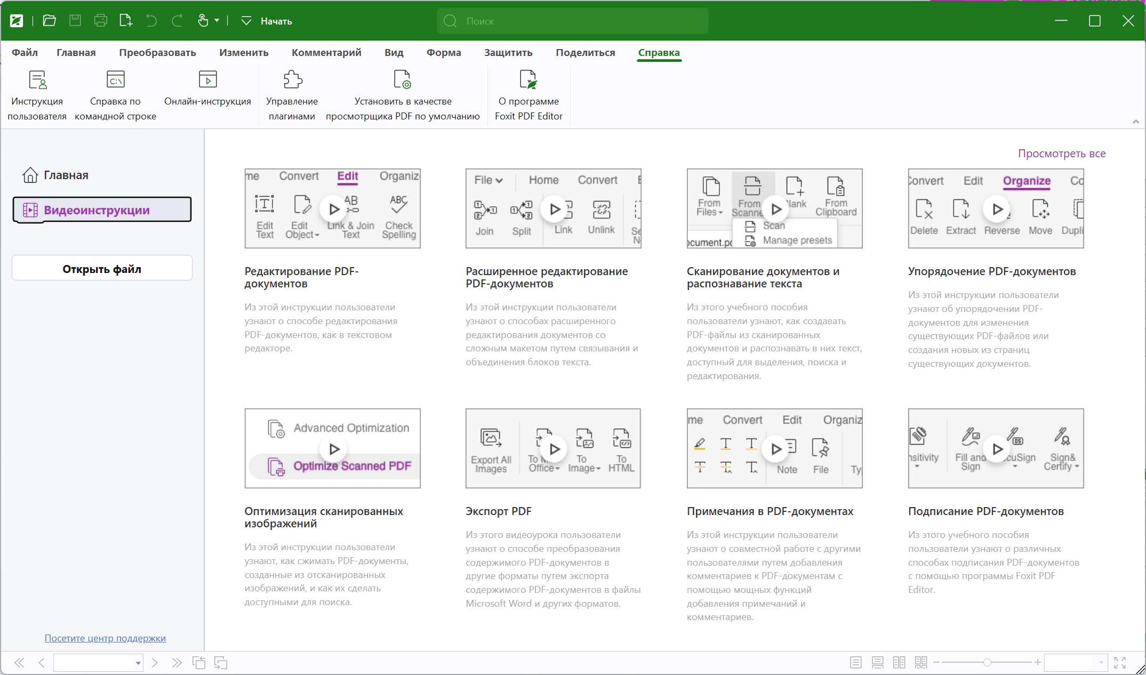Click the zoom slider handle
Viewport: 1146px width, 675px height.
click(x=987, y=663)
